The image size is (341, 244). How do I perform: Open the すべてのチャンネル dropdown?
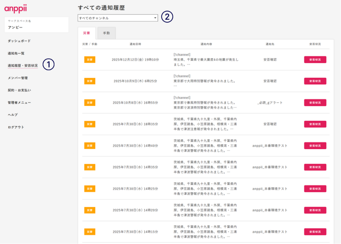point(118,18)
